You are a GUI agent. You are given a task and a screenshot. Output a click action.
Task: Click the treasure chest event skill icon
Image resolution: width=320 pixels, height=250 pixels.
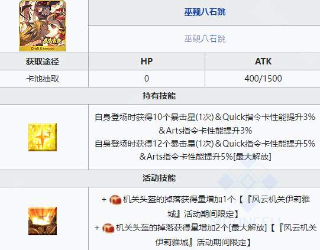pos(43,221)
